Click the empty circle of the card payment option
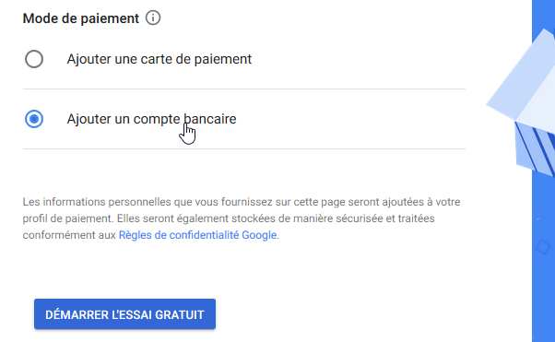Screen dimensions: 555x342 point(34,59)
